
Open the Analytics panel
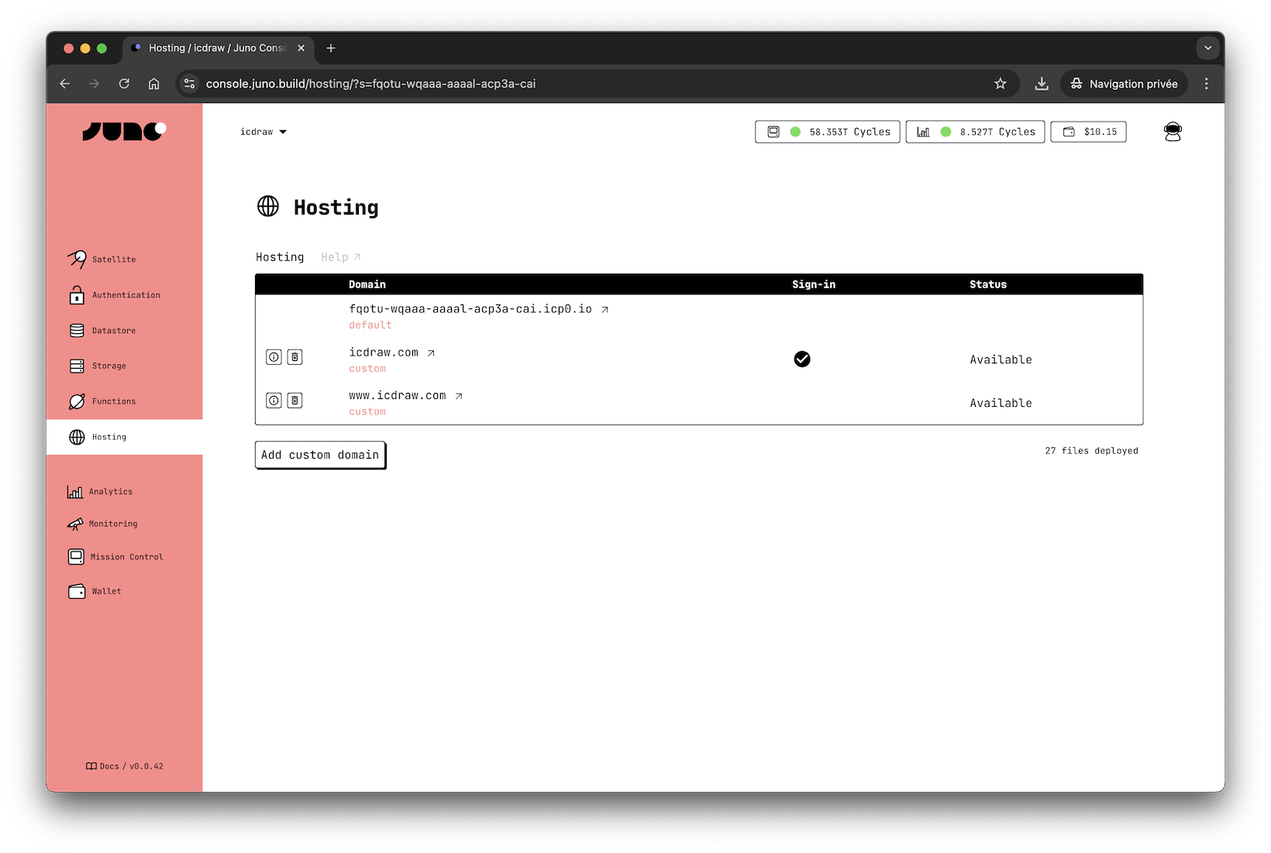click(x=110, y=491)
